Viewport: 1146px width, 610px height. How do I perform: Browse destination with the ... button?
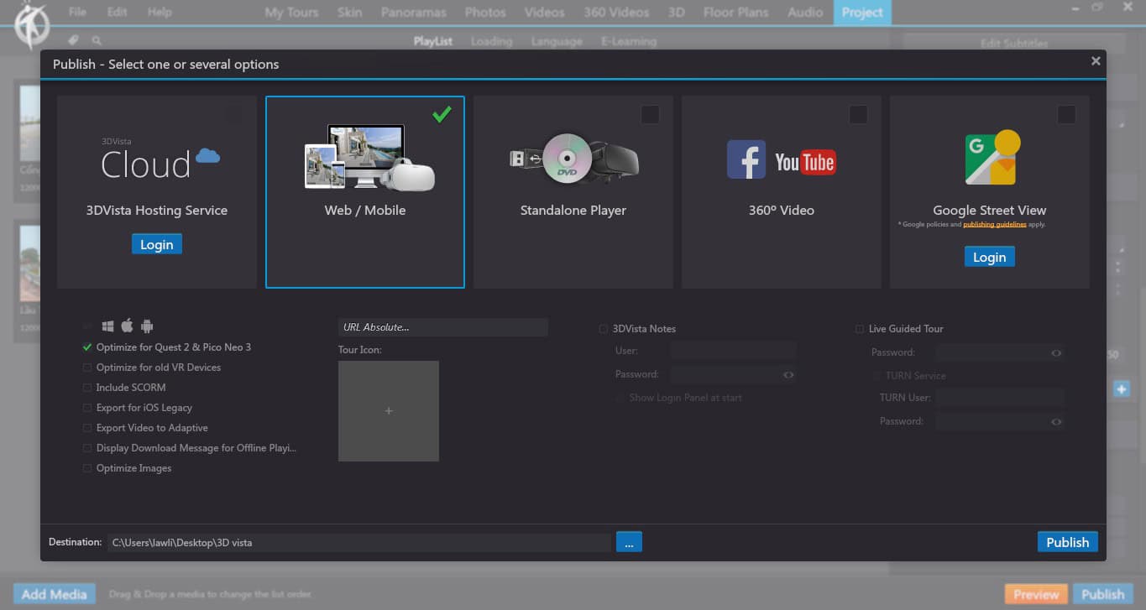coord(629,542)
